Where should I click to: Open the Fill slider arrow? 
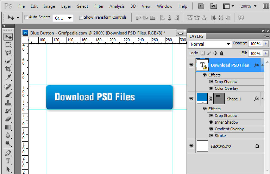pyautogui.click(x=265, y=54)
